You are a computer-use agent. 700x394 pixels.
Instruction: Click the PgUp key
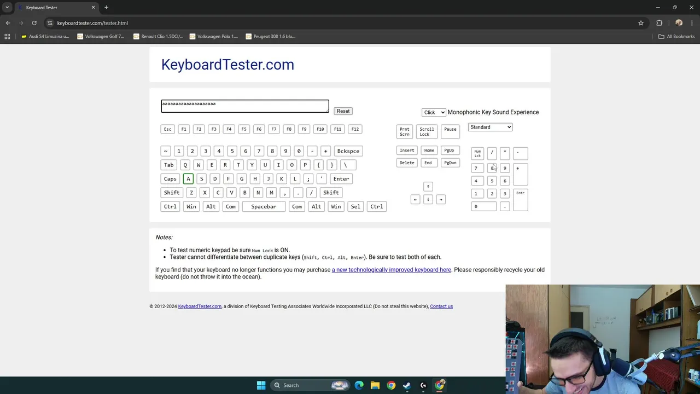coord(449,150)
